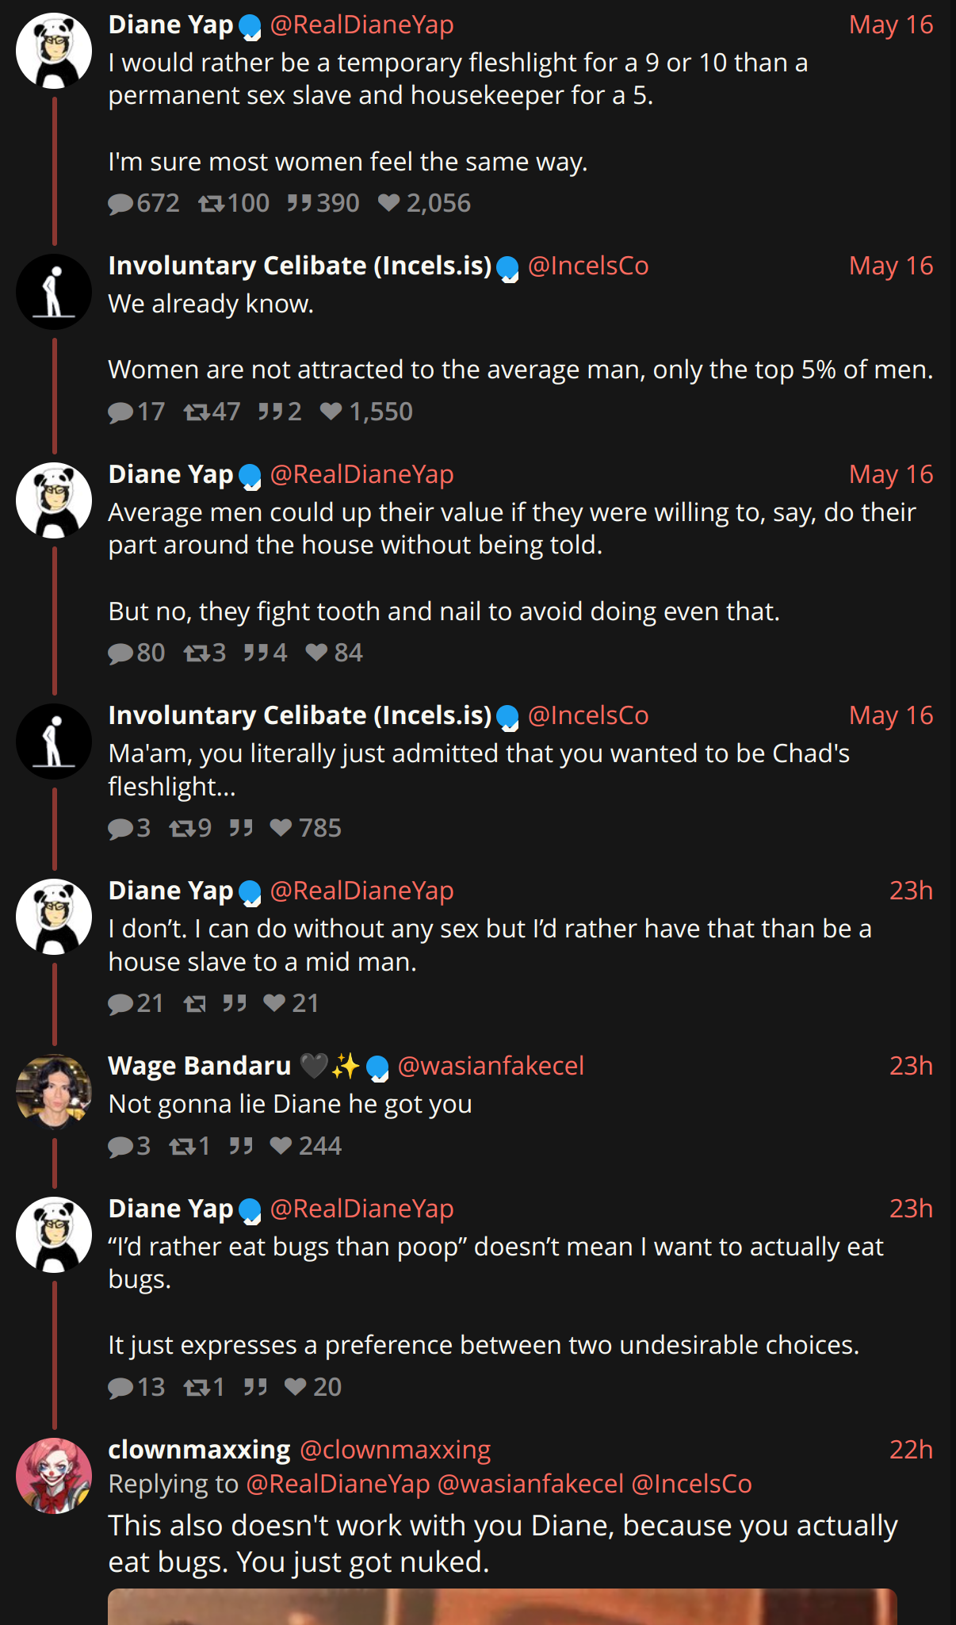The width and height of the screenshot is (956, 1625).
Task: Open the attached image in clownmaxxing's reply
Action: [x=503, y=1607]
